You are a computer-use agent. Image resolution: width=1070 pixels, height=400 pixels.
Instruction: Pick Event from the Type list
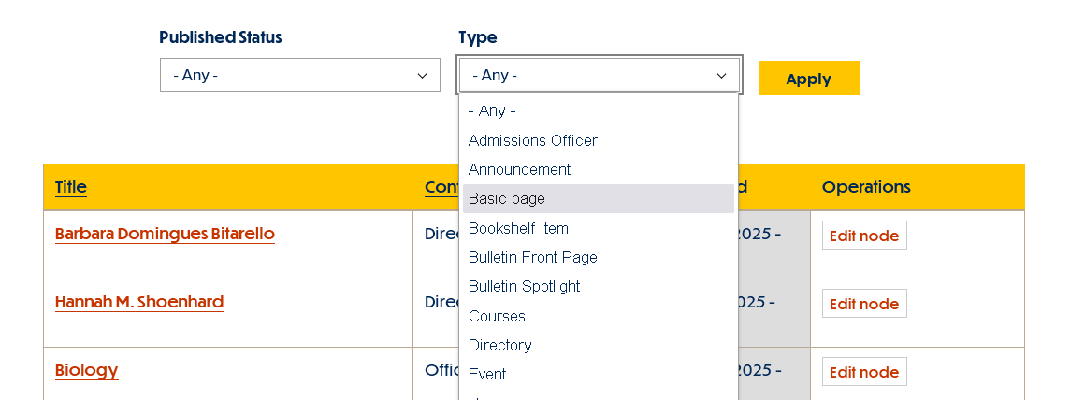coord(487,374)
